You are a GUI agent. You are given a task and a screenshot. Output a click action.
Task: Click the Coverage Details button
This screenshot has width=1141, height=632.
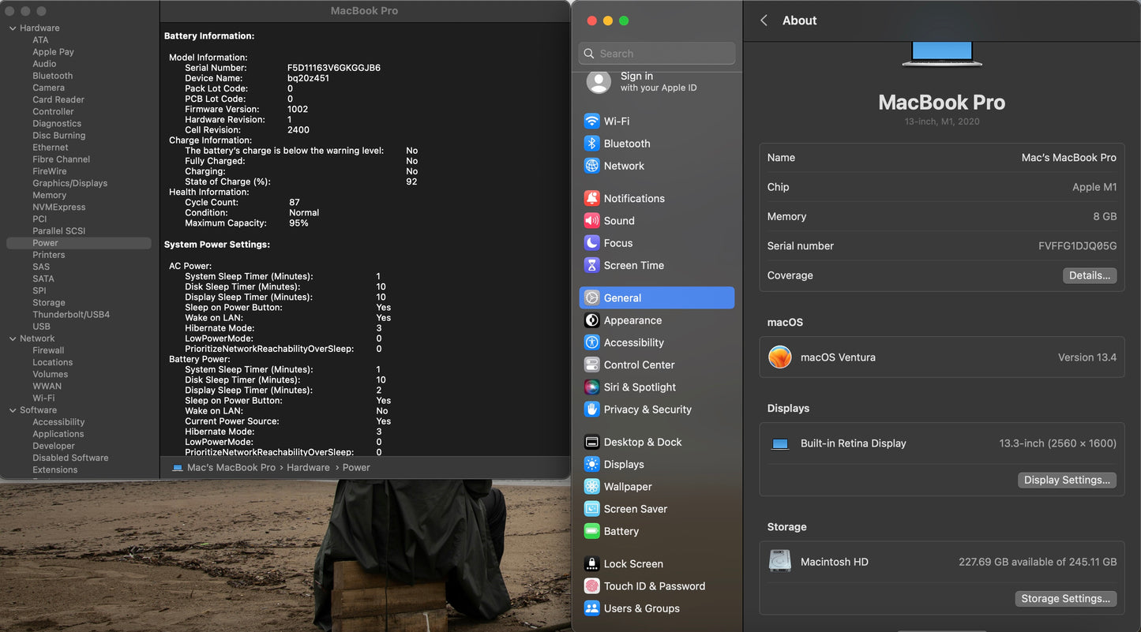pos(1089,275)
